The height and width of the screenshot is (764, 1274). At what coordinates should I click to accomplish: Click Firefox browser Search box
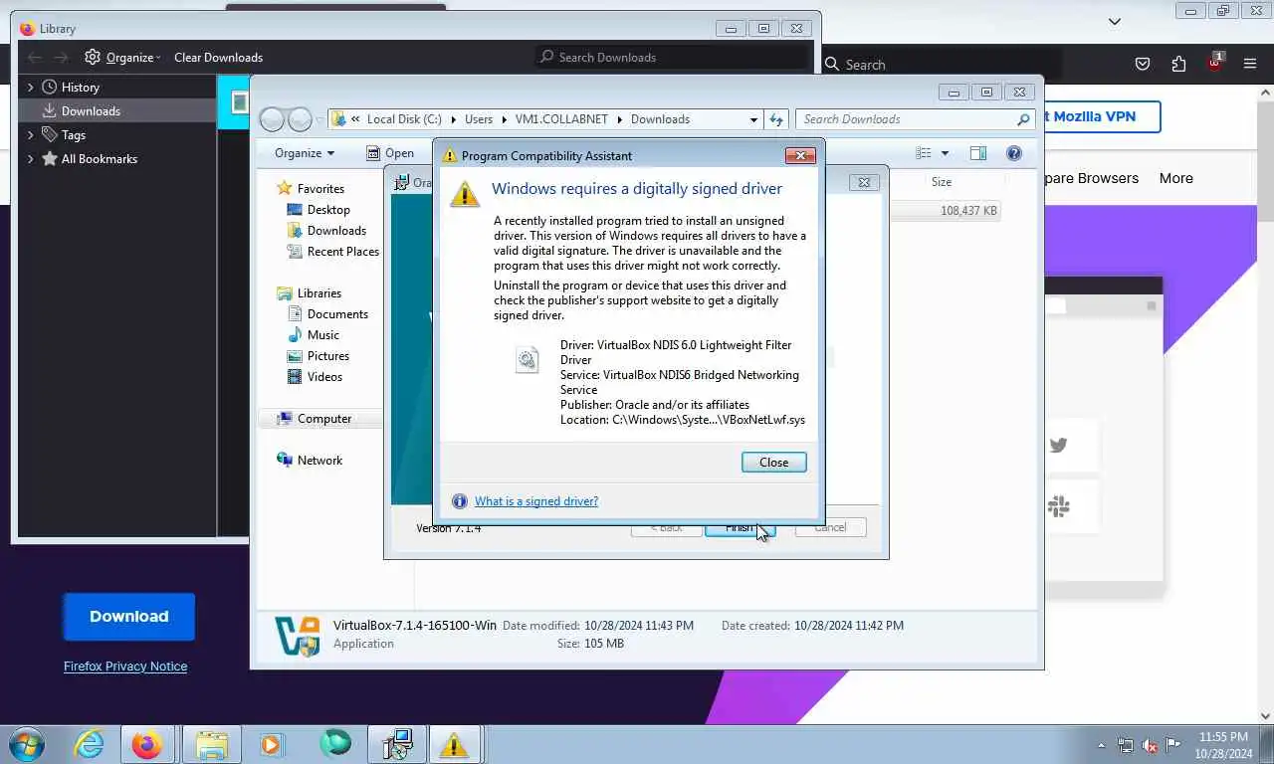(x=941, y=65)
